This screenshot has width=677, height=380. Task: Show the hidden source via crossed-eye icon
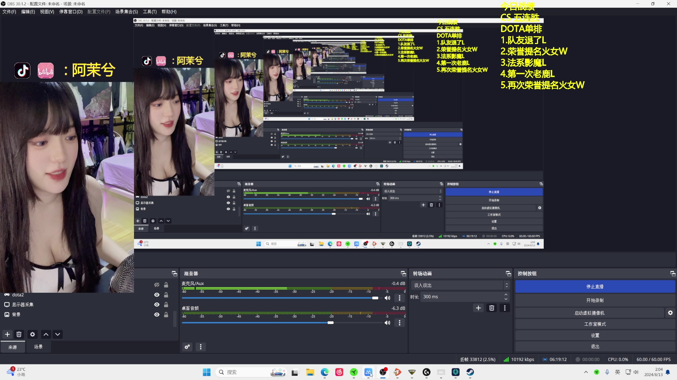click(157, 285)
